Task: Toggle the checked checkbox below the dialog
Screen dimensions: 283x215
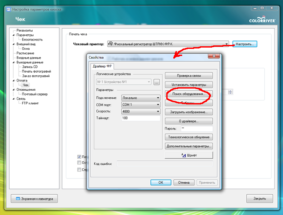Action: pyautogui.click(x=80, y=156)
